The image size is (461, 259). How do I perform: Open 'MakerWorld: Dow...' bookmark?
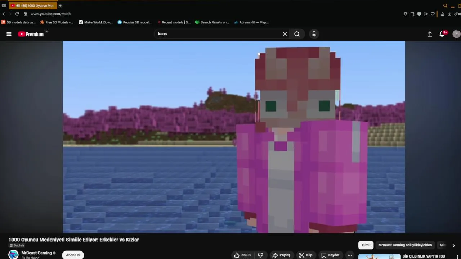[x=96, y=22]
